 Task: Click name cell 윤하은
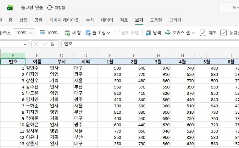(x=37, y=124)
